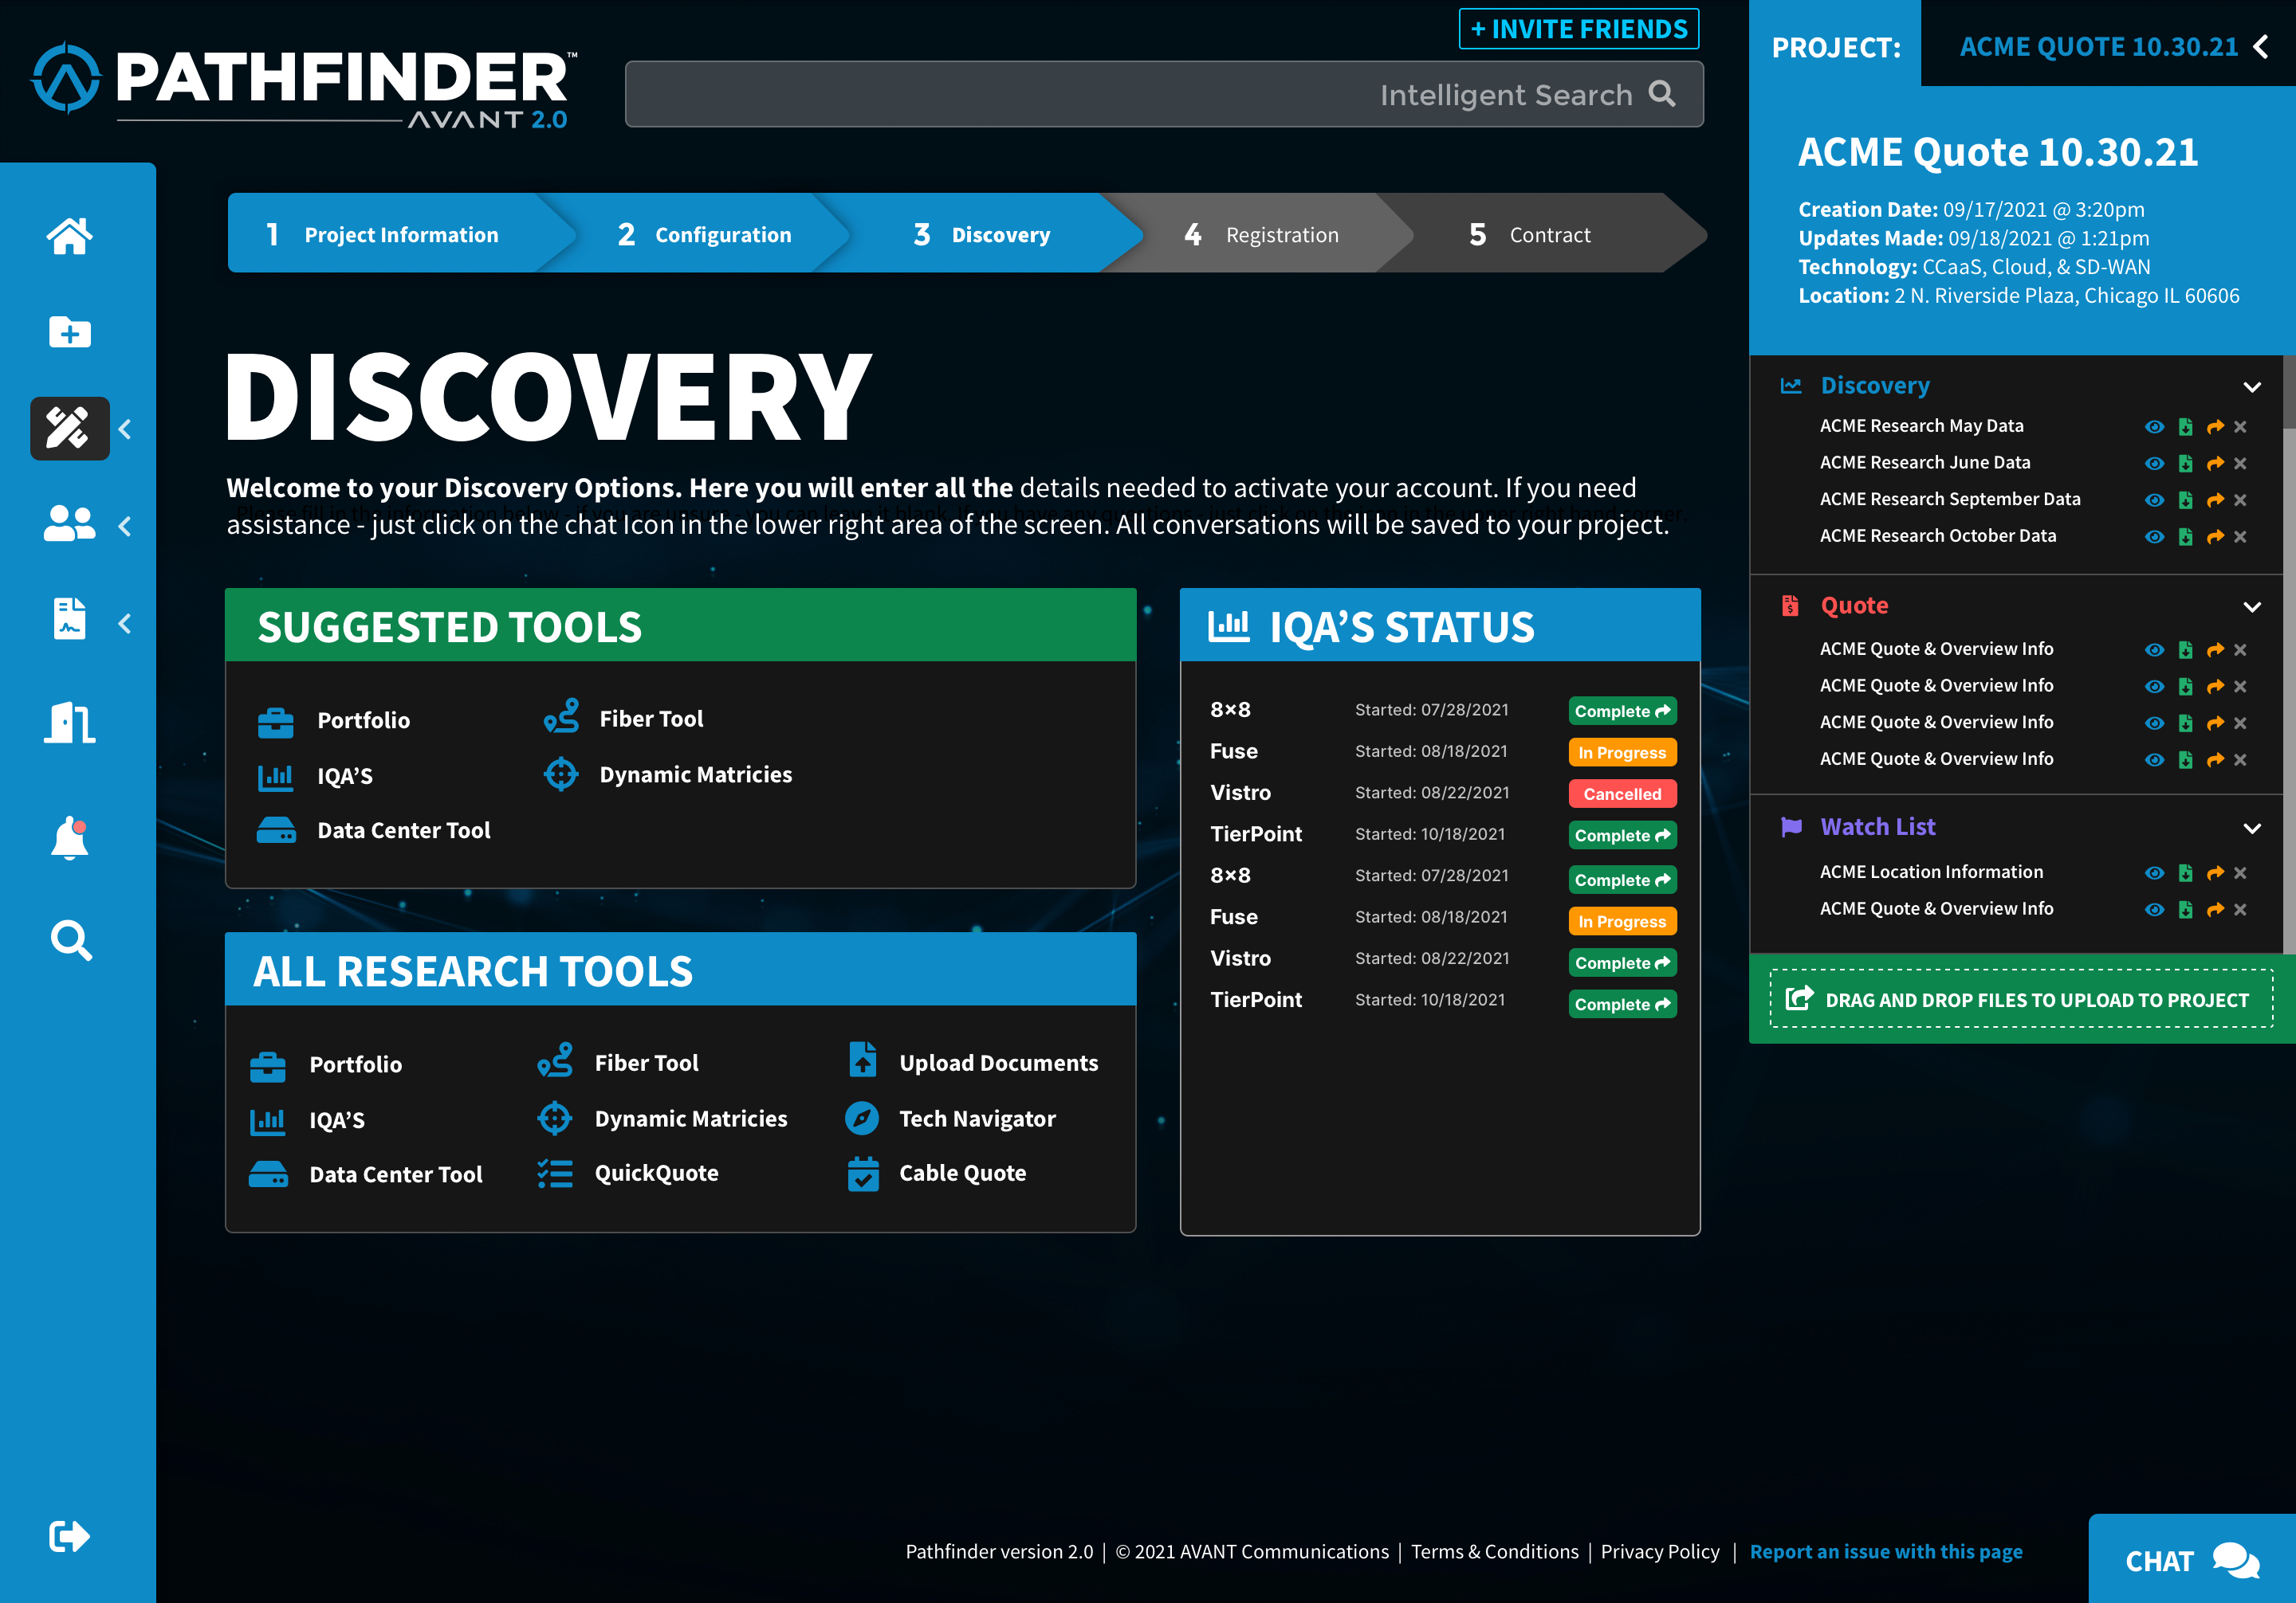Open Data Center Tool in All Research Tools
The image size is (2296, 1603).
365,1174
